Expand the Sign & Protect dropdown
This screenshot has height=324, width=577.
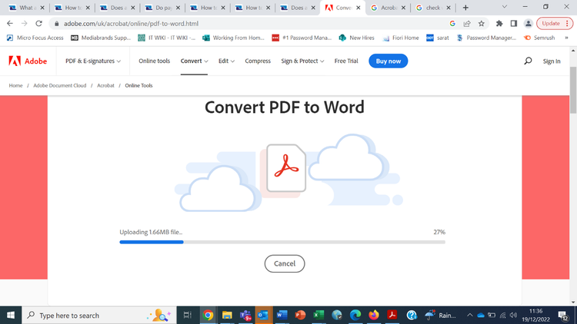tap(302, 61)
